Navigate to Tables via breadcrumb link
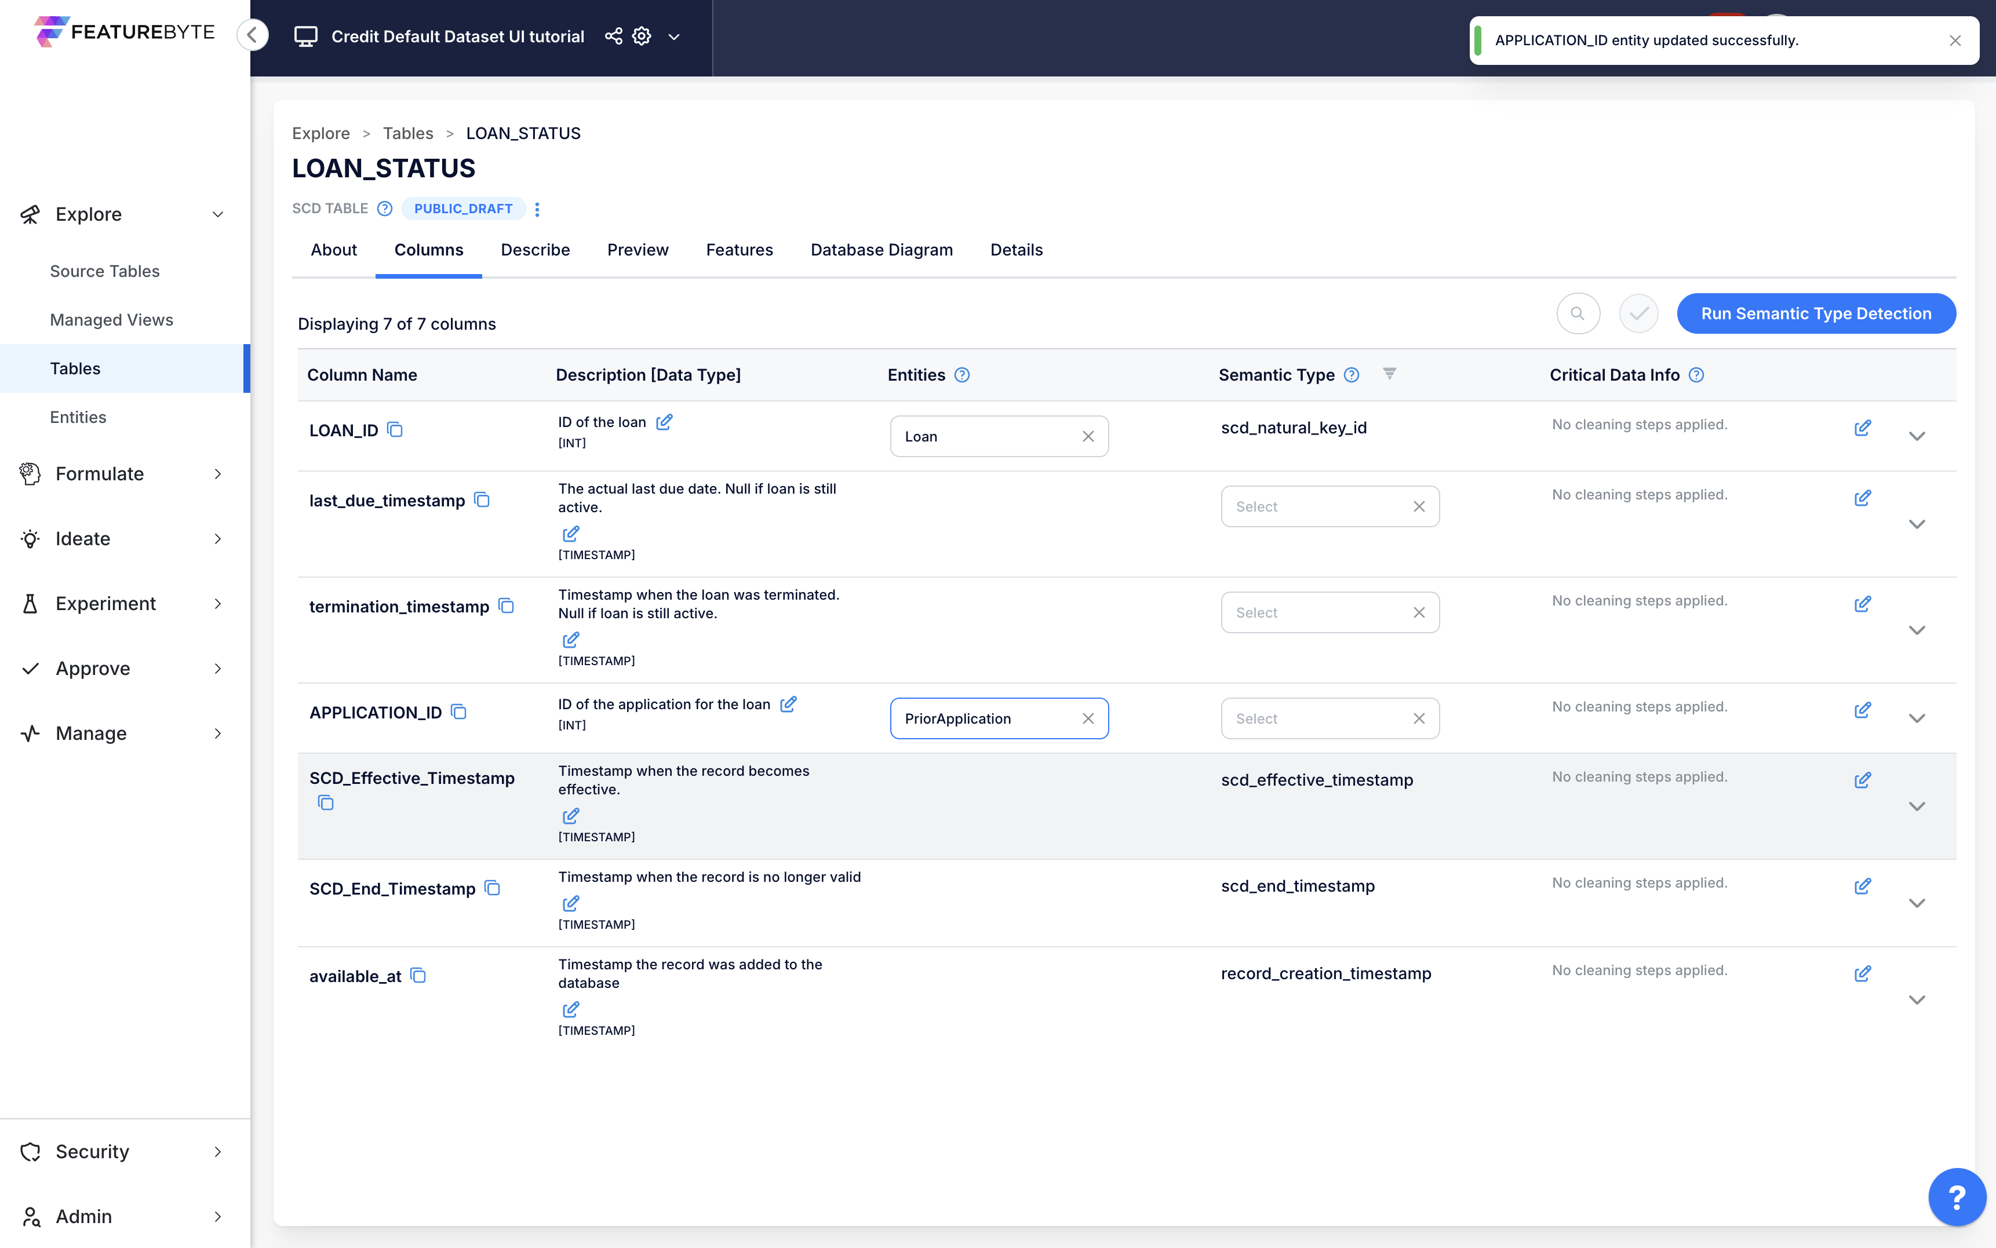Viewport: 1996px width, 1248px height. (408, 133)
